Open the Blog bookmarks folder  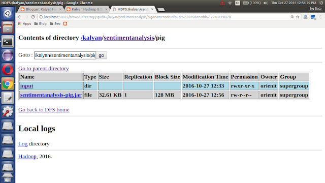point(40,24)
